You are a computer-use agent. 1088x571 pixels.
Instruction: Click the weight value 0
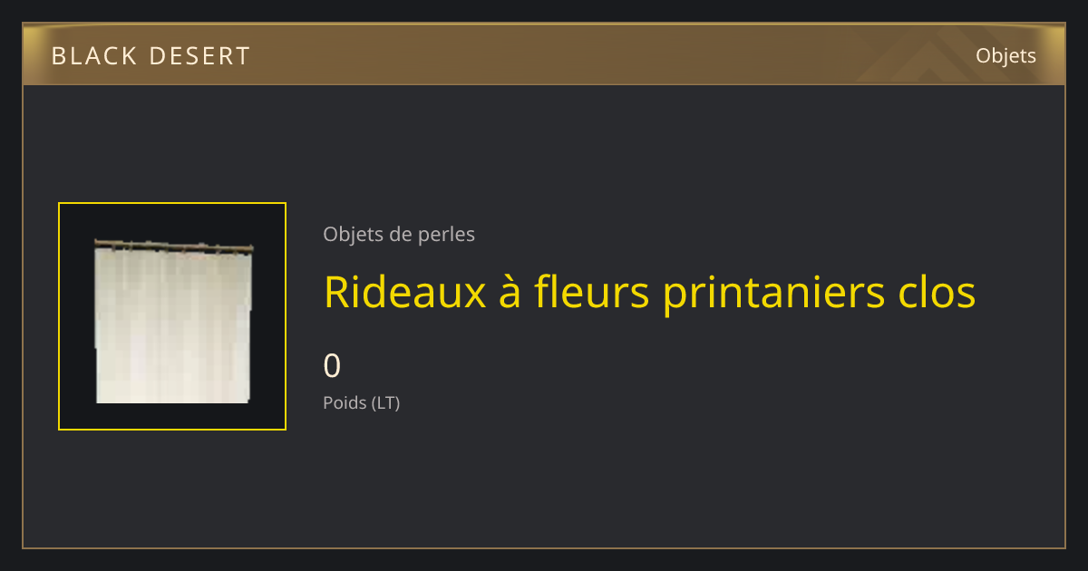point(332,366)
